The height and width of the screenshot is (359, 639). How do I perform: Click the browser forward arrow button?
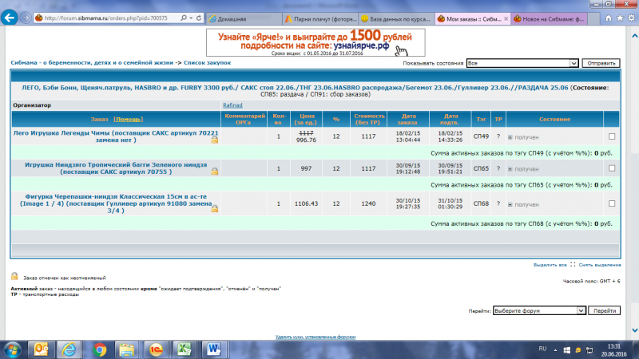click(26, 18)
